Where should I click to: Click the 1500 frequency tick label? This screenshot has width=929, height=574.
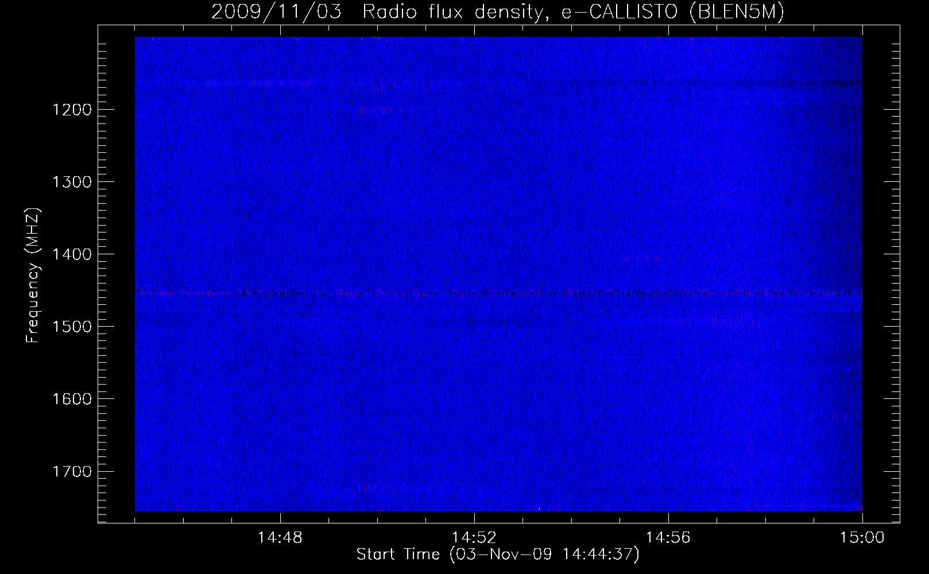(72, 327)
